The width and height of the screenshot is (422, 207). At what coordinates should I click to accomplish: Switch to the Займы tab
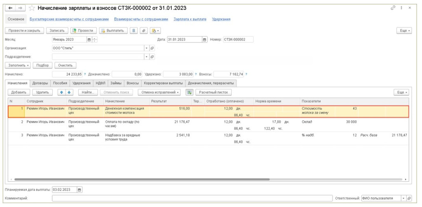click(x=116, y=83)
